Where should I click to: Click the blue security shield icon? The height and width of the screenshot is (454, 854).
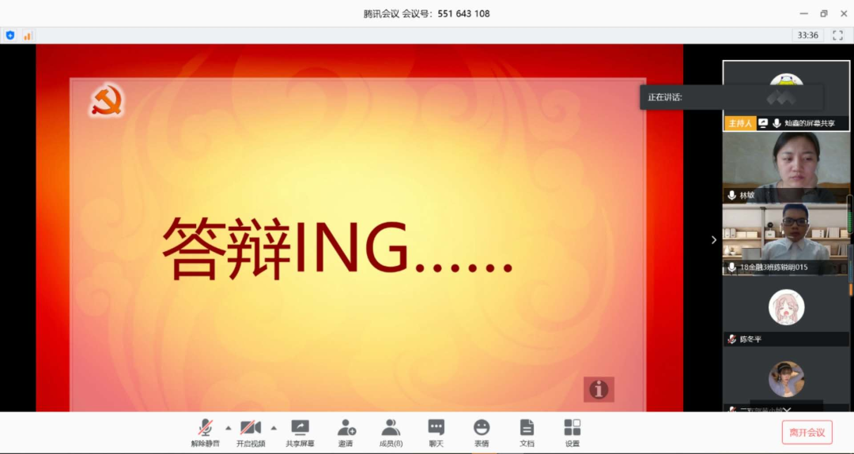pyautogui.click(x=10, y=36)
